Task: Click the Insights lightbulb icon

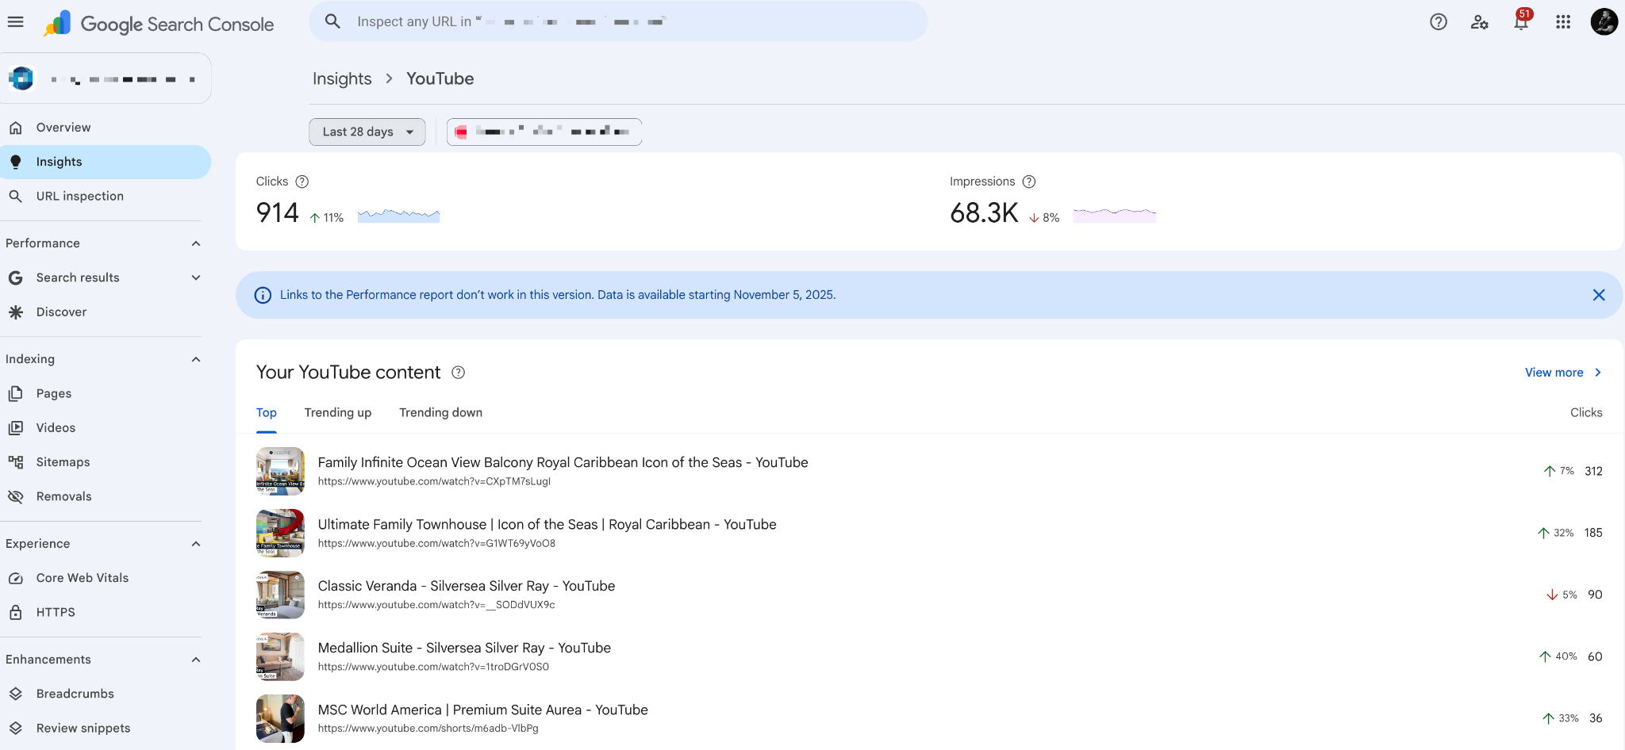Action: coord(16,162)
